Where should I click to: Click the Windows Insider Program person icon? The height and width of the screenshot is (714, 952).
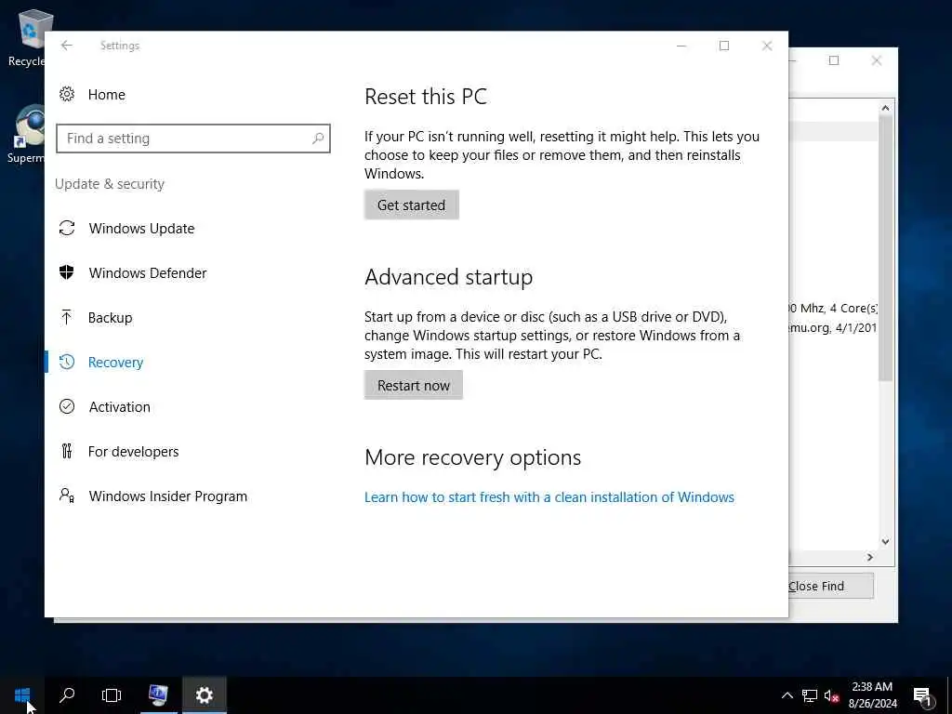[67, 496]
